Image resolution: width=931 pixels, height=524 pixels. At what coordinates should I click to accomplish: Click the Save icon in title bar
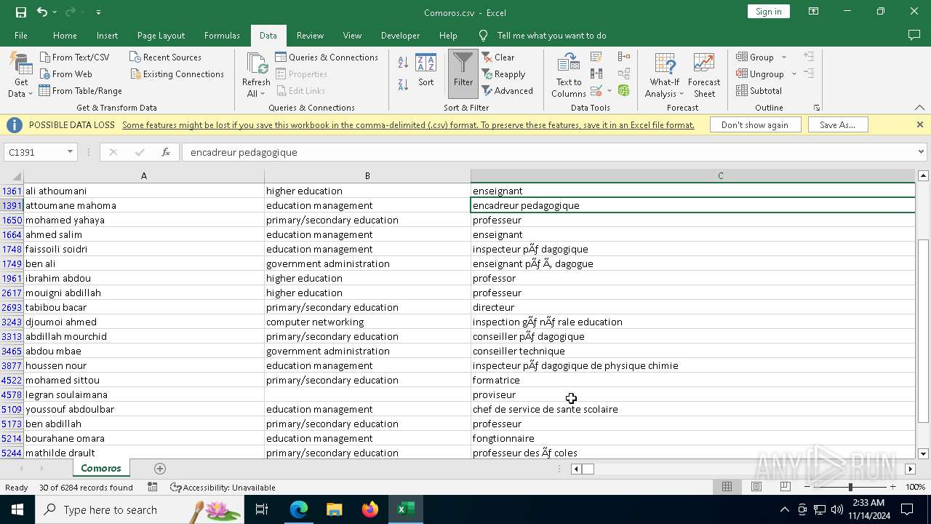[21, 12]
